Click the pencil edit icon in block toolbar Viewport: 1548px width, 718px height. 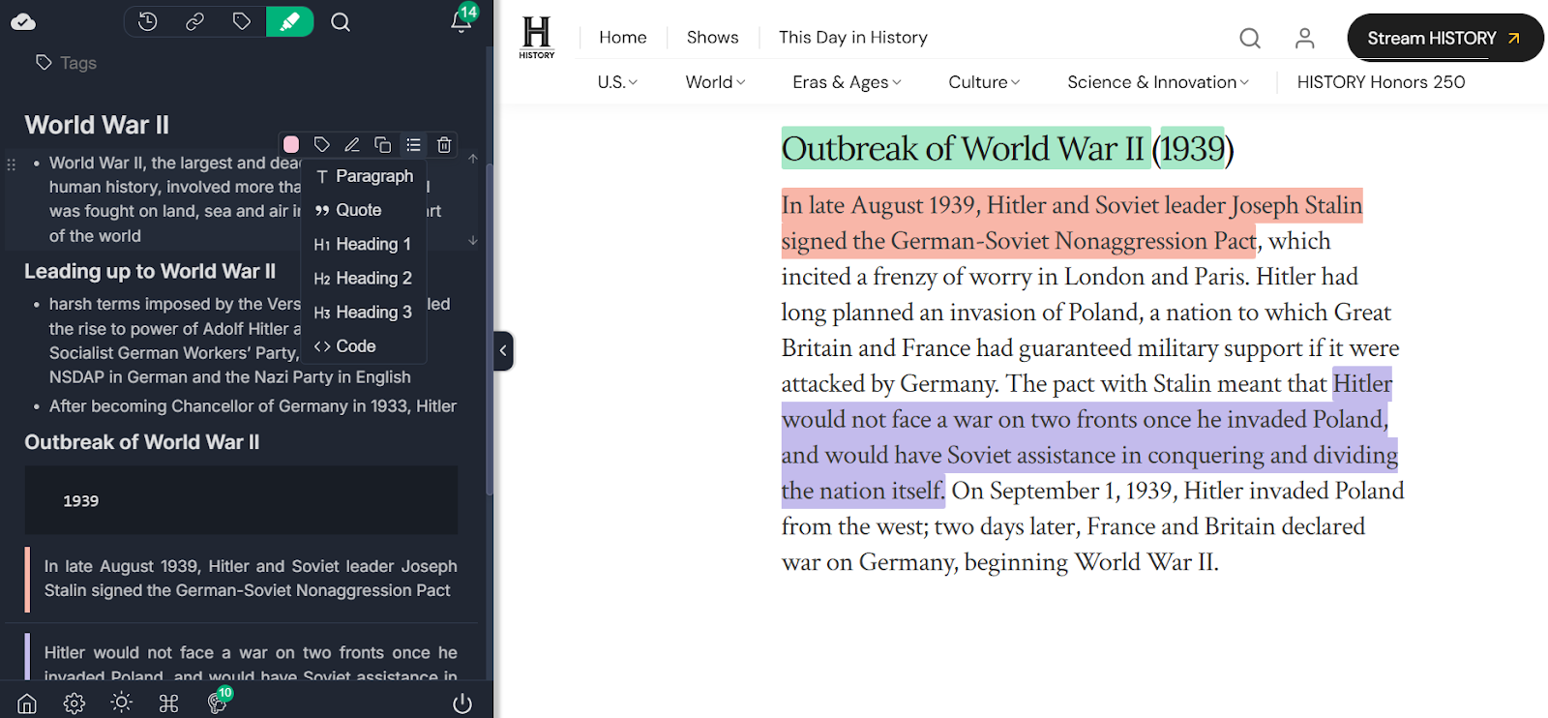point(352,144)
